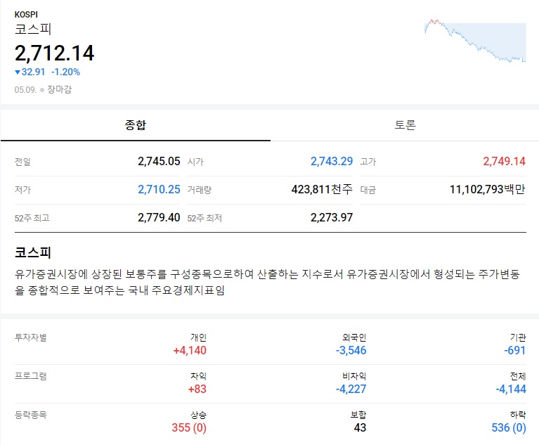Click advancing stocks count 355 (0)

pyautogui.click(x=189, y=428)
